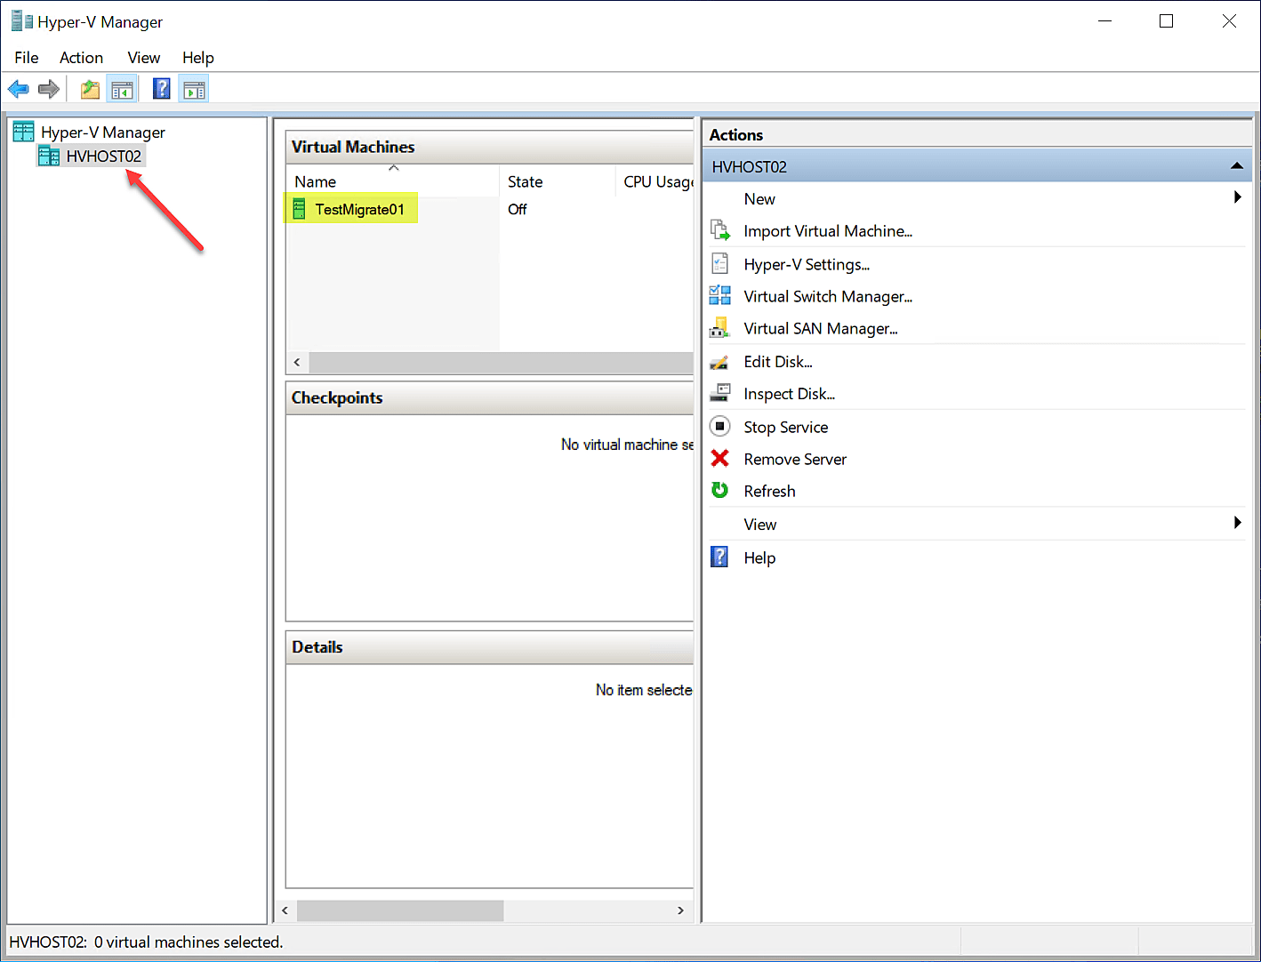Open Import Virtual Machine... action

828,231
